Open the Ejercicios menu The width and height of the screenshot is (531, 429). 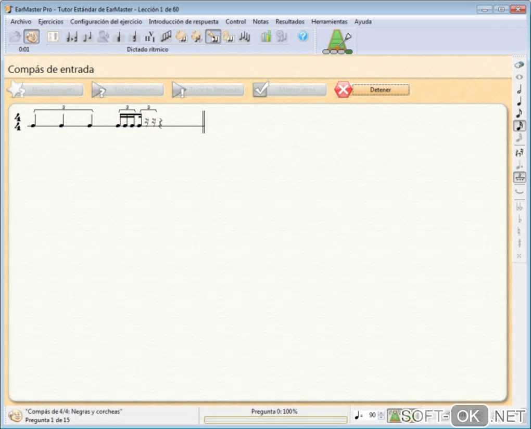tap(50, 22)
